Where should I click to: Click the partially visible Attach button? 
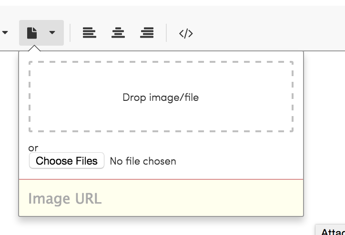point(330,230)
